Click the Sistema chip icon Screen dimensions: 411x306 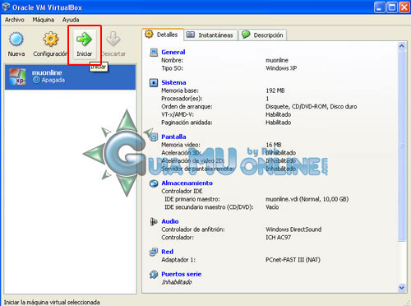click(154, 82)
